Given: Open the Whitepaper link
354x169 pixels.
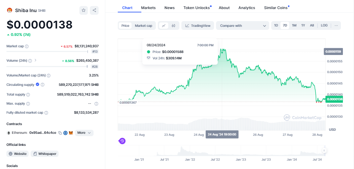Looking at the screenshot, I should point(45,154).
